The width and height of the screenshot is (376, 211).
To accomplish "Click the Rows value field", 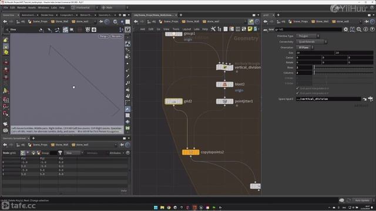I will point(304,67).
